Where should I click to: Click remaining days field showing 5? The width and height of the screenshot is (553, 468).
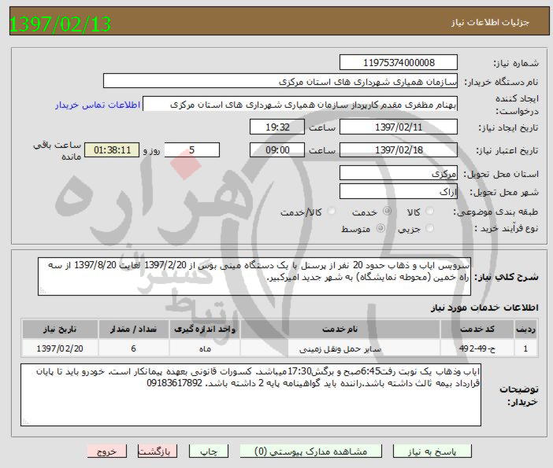point(192,149)
